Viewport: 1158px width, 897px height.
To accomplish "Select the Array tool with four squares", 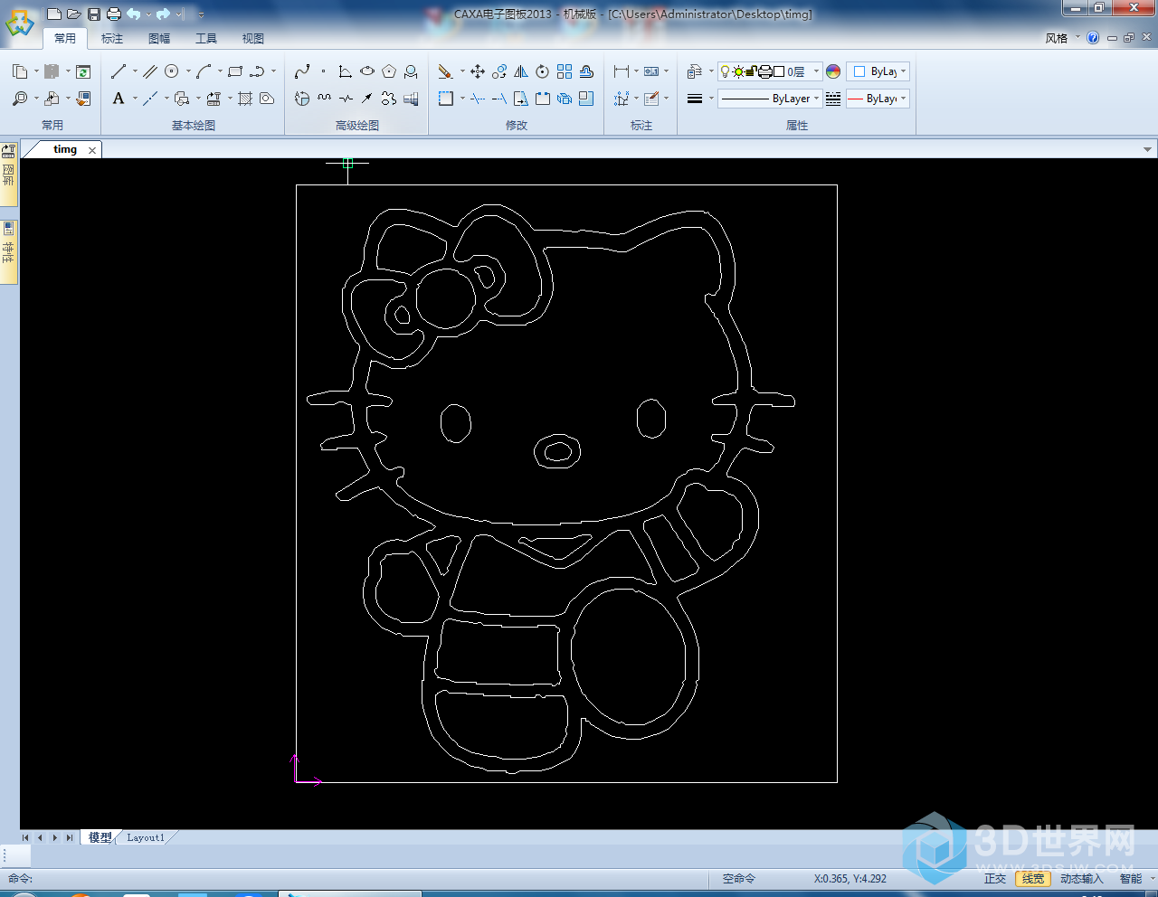I will pos(565,71).
